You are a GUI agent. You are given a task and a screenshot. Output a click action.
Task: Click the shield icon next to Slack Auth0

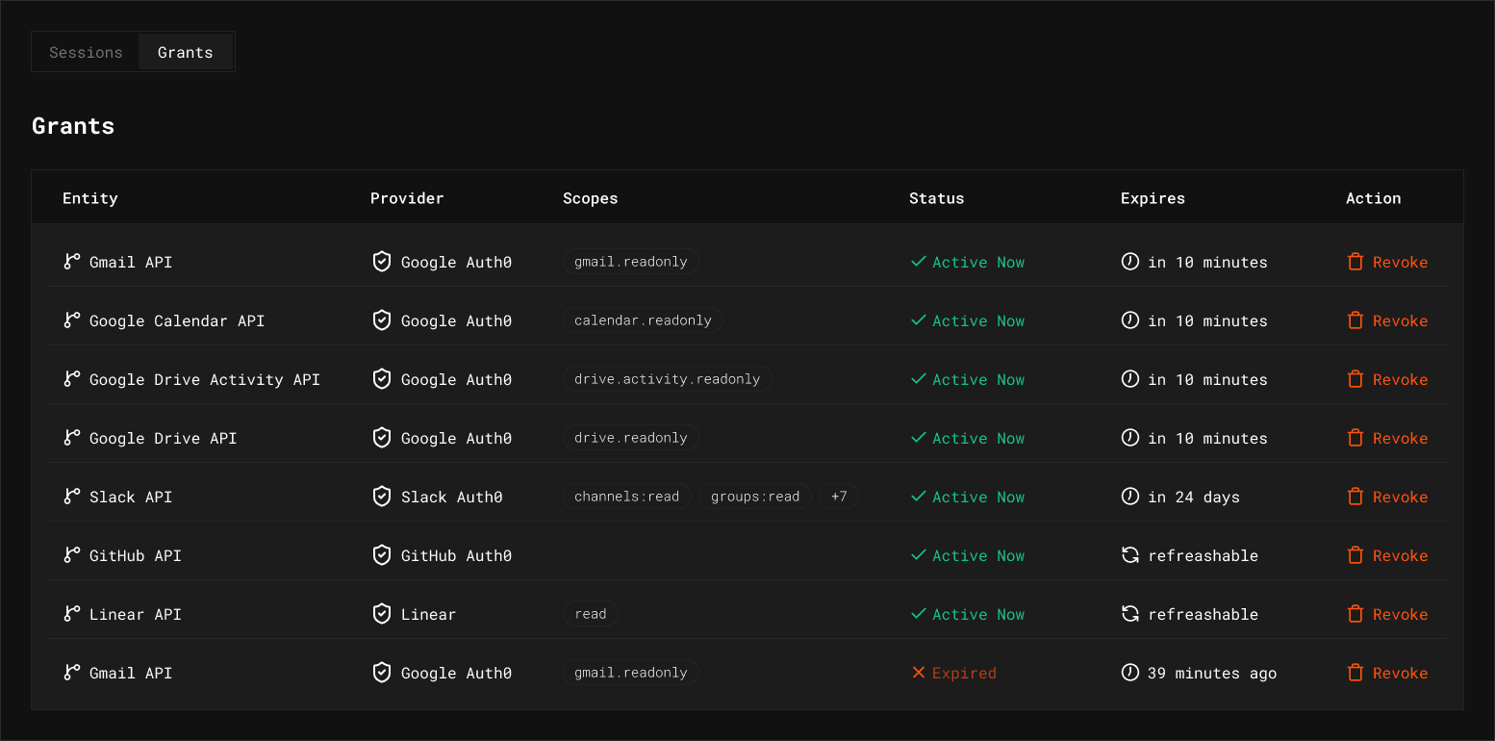click(382, 497)
